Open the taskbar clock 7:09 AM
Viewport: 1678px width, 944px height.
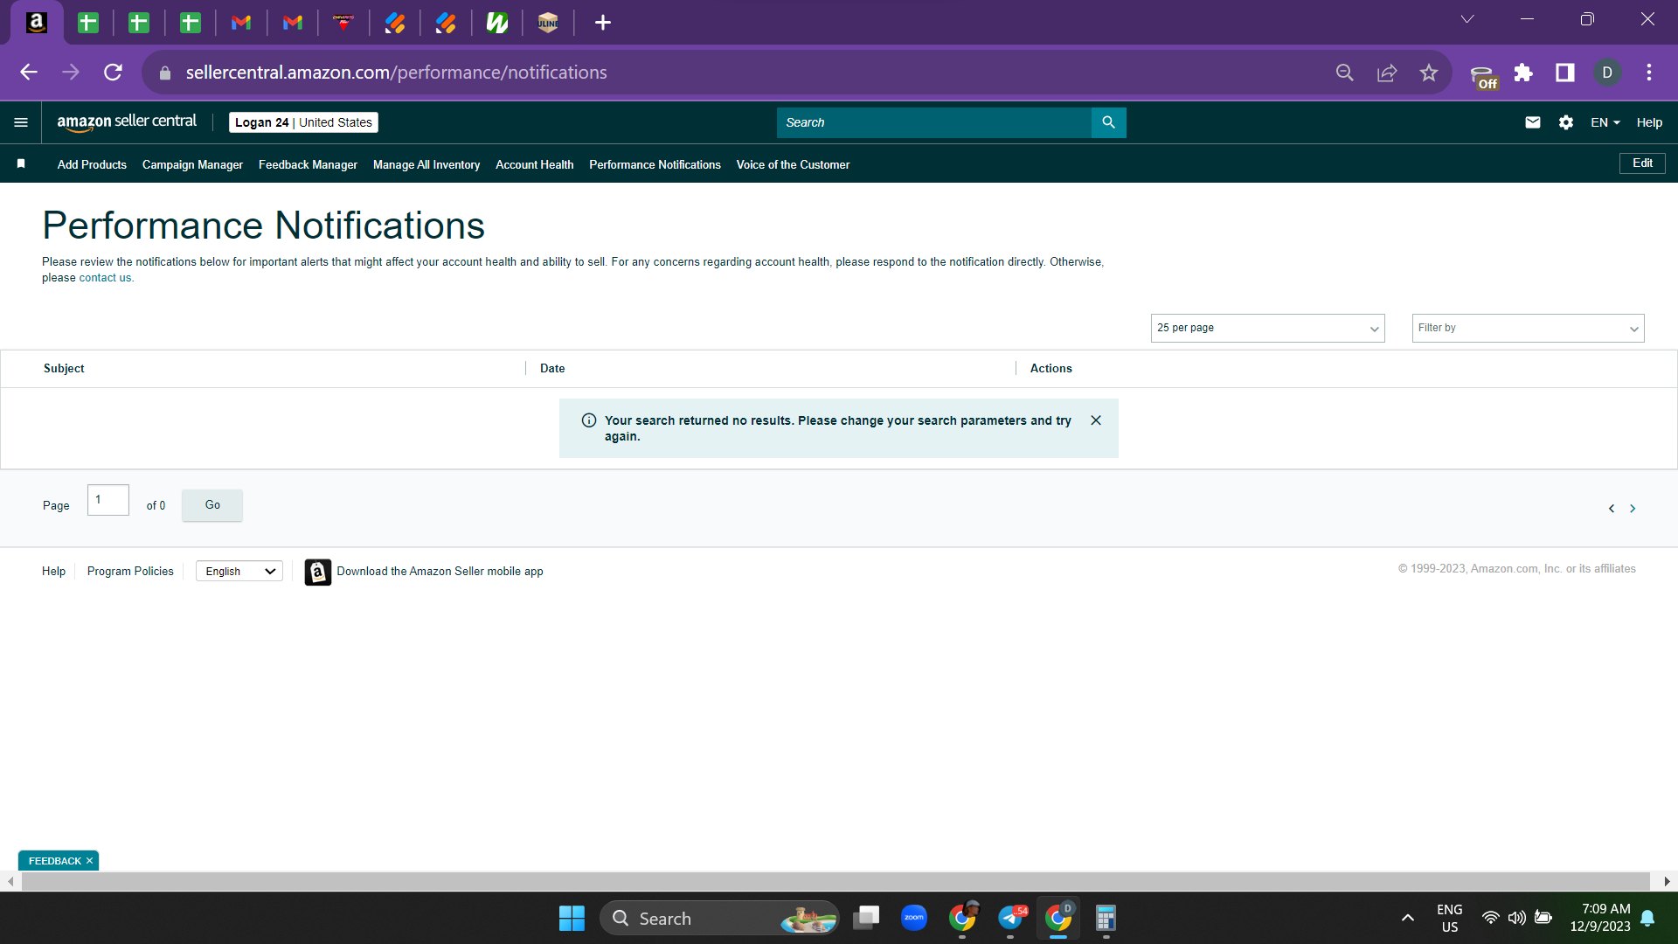tap(1600, 918)
